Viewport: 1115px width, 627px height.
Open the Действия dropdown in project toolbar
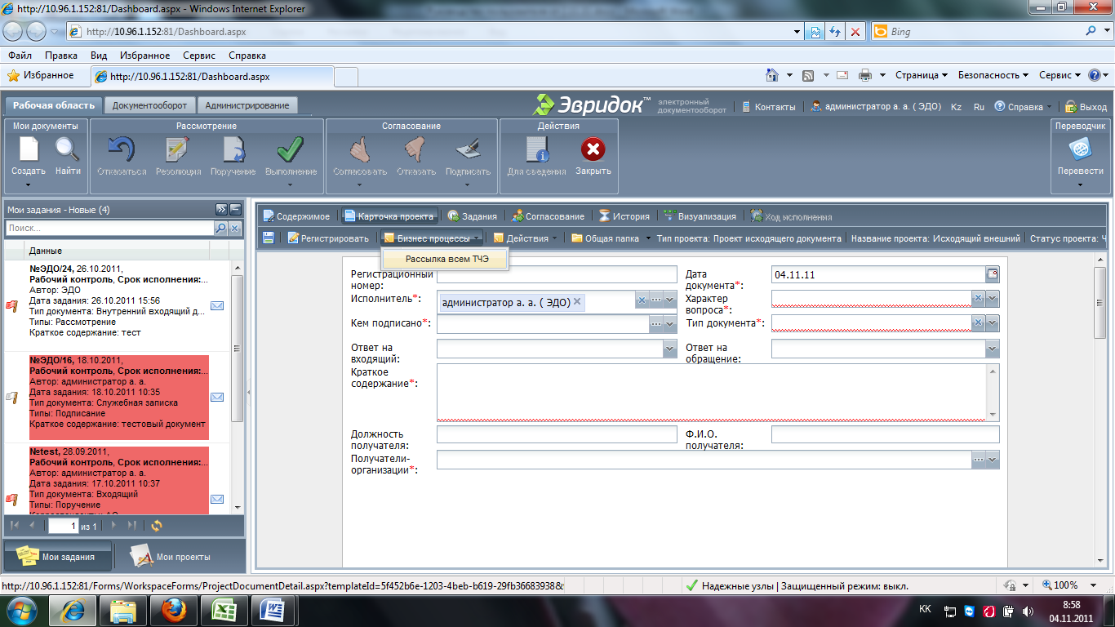pos(526,238)
